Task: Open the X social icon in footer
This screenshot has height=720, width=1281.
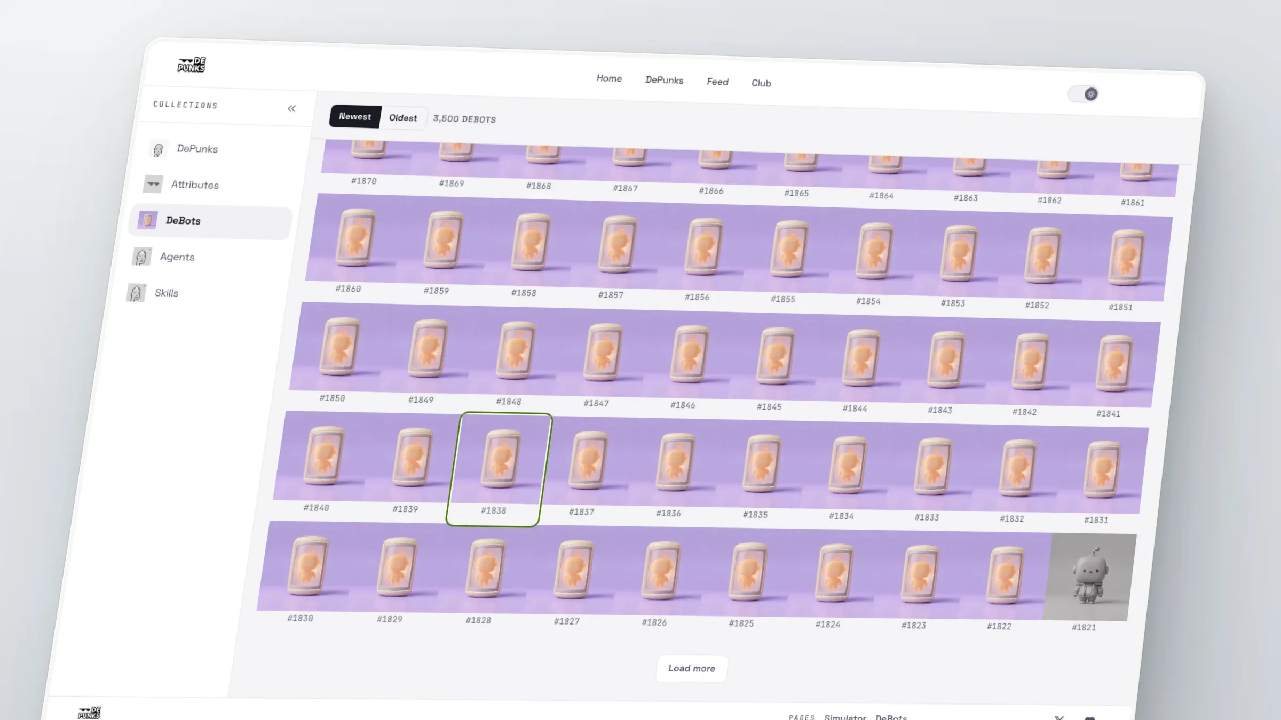Action: tap(1059, 718)
